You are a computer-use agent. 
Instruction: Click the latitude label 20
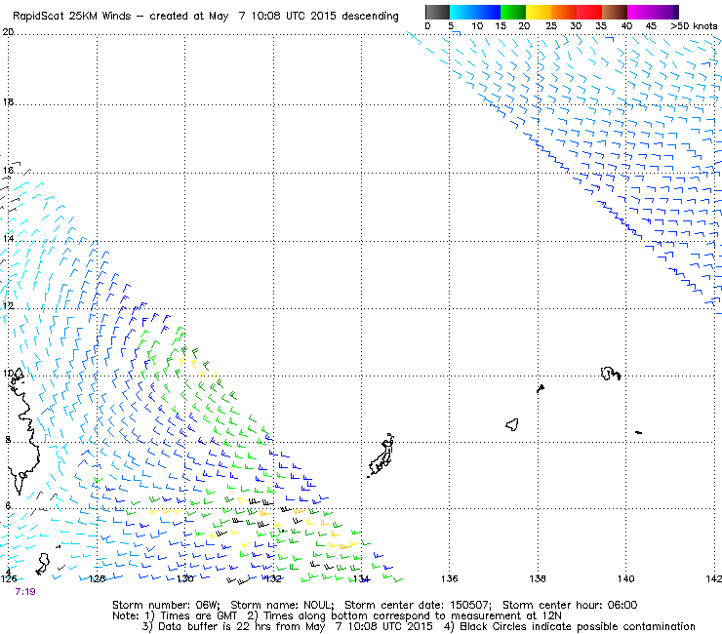tap(8, 32)
